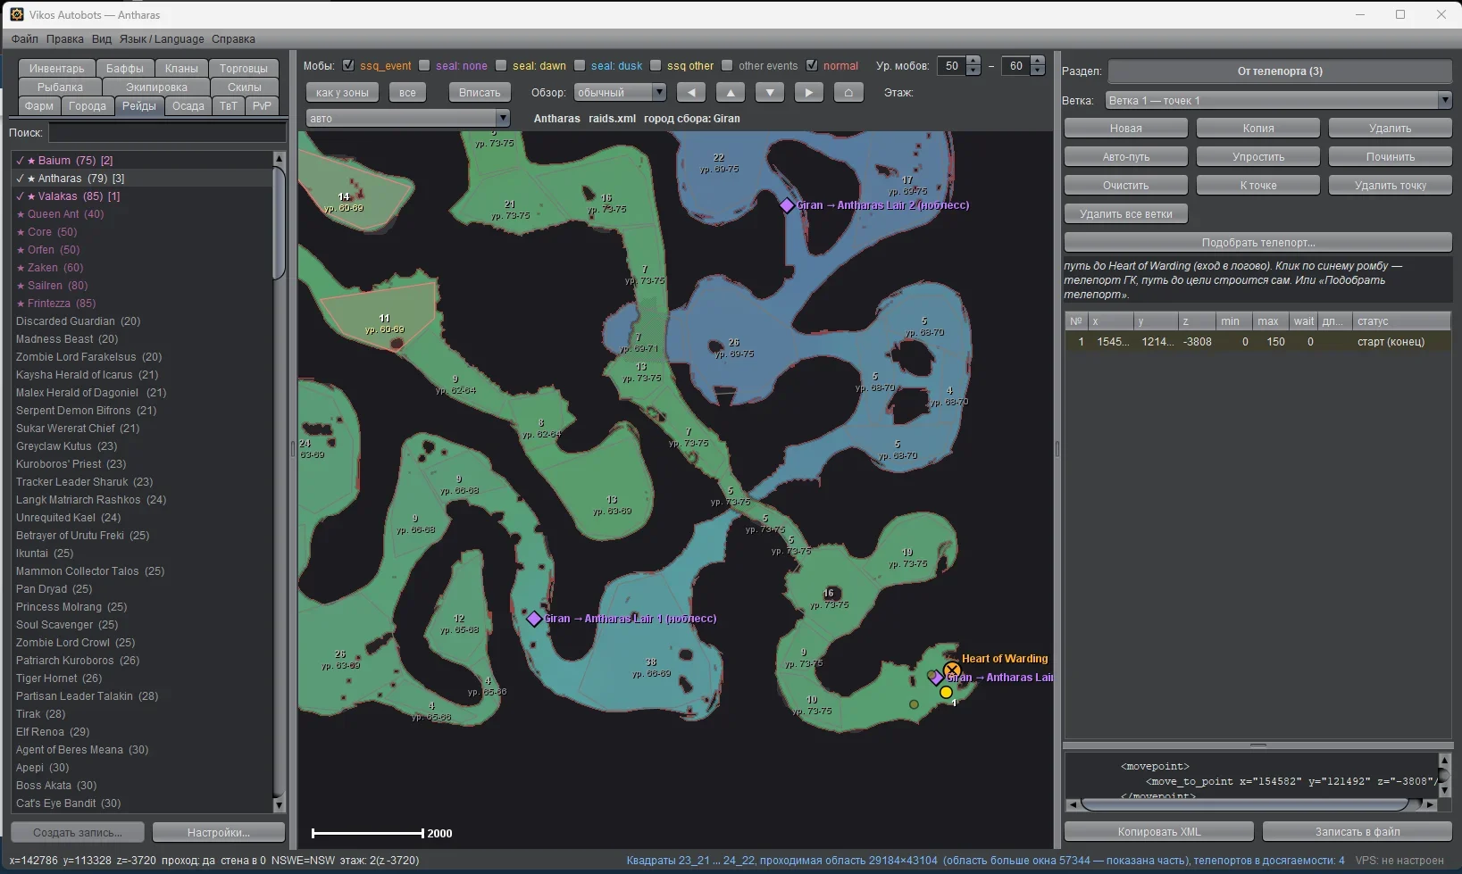Increase minimum mob level spinner up arrow
1462x874 pixels.
pos(973,61)
